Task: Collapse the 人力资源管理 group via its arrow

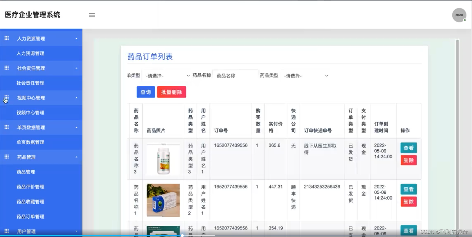Action: 76,39
